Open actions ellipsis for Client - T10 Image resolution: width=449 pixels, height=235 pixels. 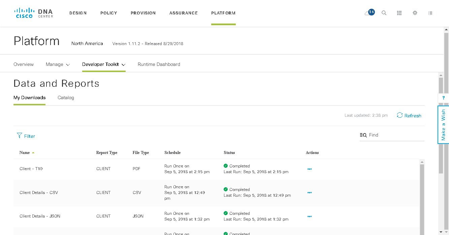pos(310,169)
